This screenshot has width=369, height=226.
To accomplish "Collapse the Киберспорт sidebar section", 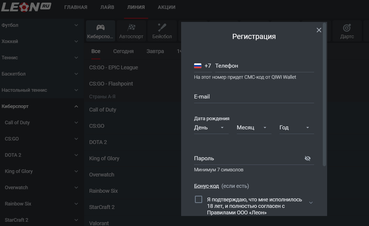I will click(76, 106).
